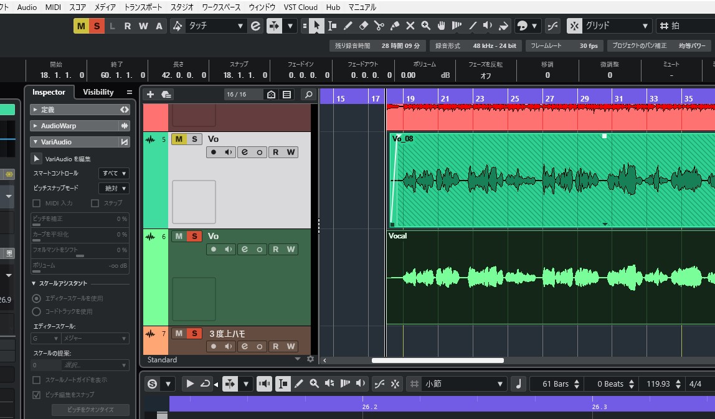Select the Glue tool

pyautogui.click(x=394, y=26)
